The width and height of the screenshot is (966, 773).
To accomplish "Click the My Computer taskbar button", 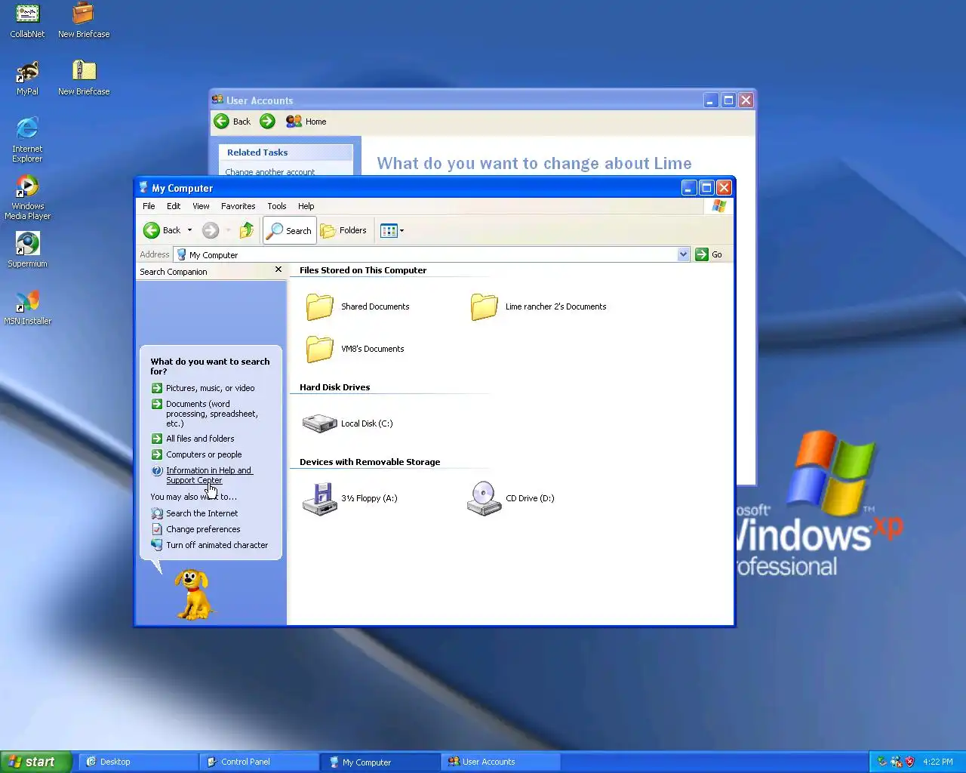I will pyautogui.click(x=380, y=762).
